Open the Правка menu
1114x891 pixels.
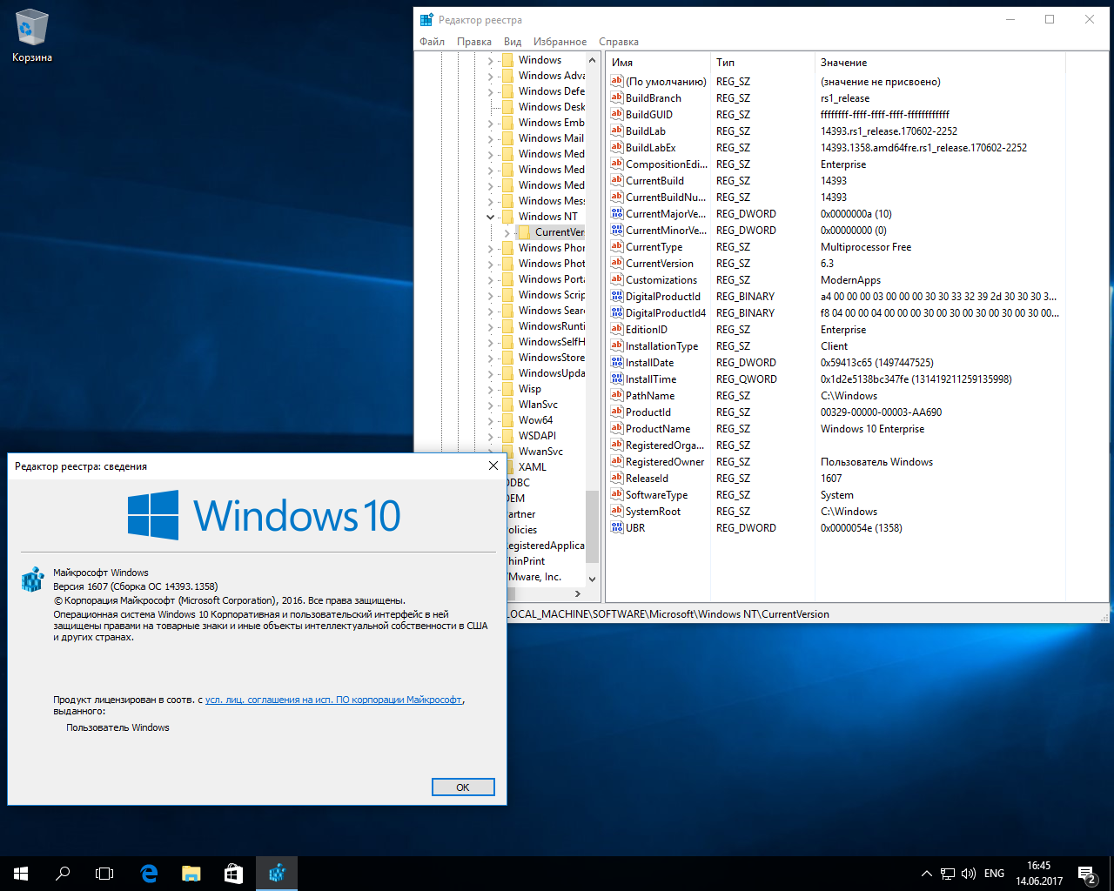pyautogui.click(x=474, y=41)
